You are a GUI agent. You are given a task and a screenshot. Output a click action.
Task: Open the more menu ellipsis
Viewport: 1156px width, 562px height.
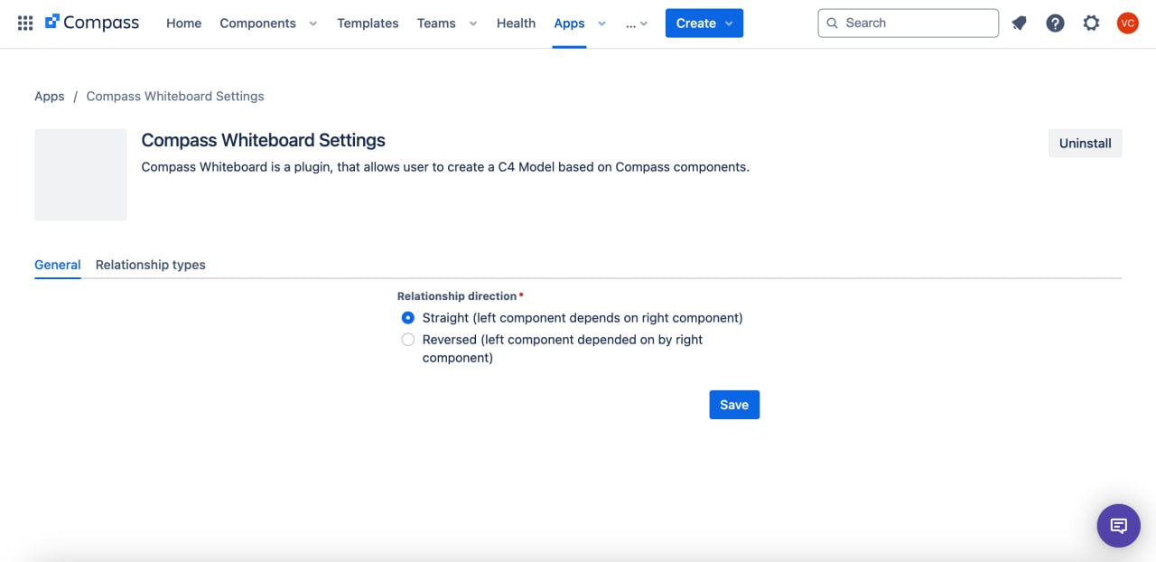pos(637,23)
